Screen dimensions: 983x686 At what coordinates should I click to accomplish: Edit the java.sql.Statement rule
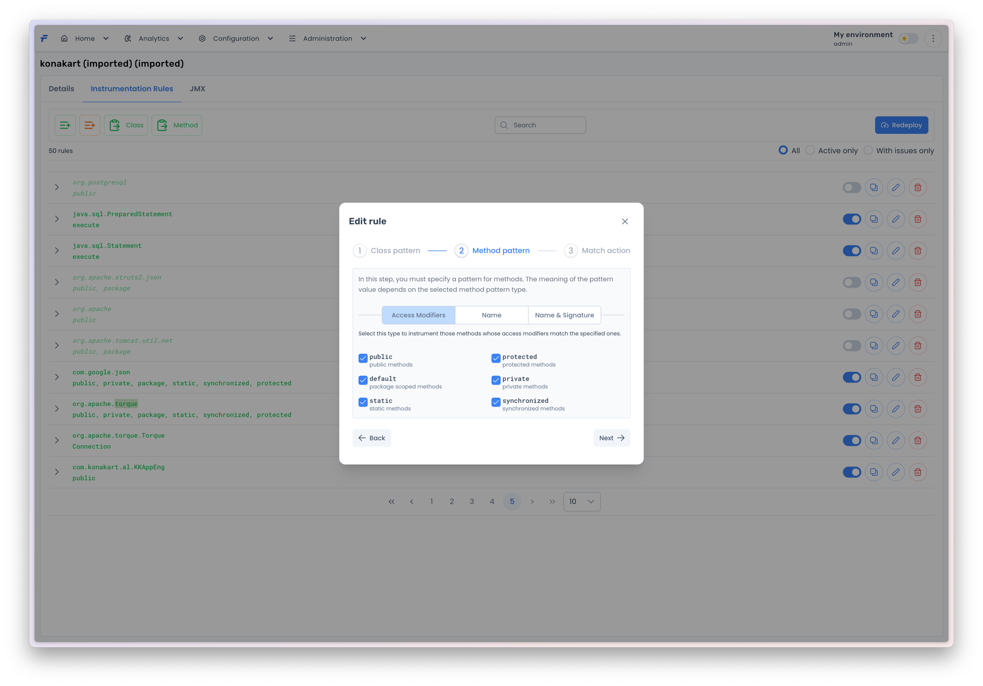click(895, 251)
